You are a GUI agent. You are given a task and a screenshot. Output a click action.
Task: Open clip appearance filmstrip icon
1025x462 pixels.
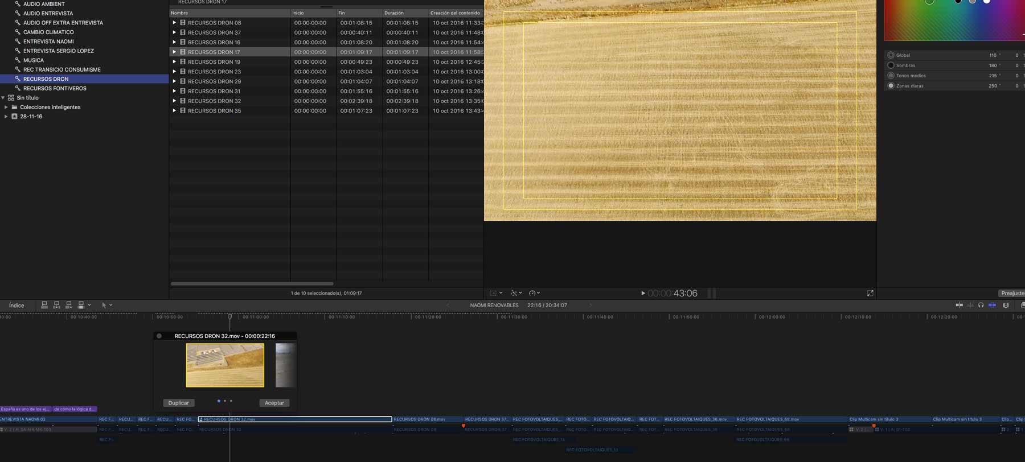[1006, 305]
